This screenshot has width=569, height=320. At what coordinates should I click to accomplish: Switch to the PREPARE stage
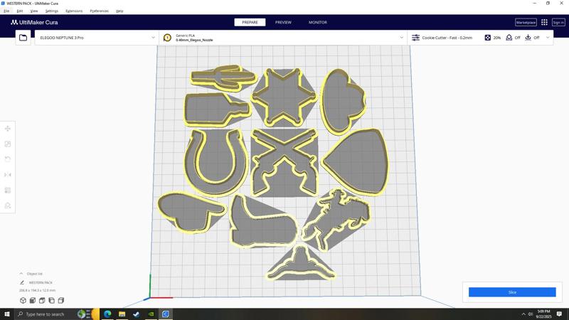(250, 23)
